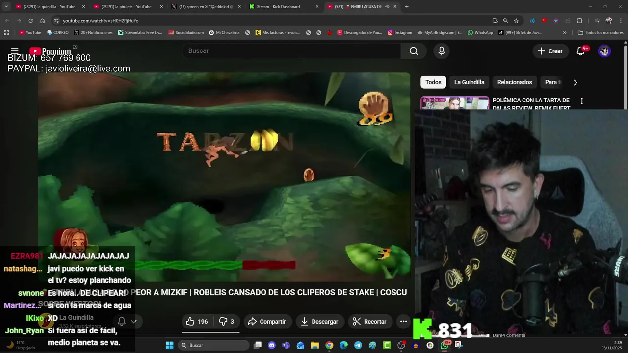Open the tab search dropdown arrow

pos(6,7)
